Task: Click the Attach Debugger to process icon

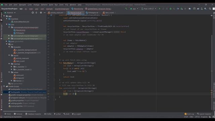Action: [182, 9]
